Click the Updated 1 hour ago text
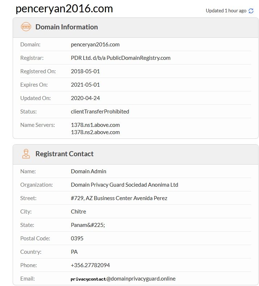This screenshot has width=259, height=286. 226,11
